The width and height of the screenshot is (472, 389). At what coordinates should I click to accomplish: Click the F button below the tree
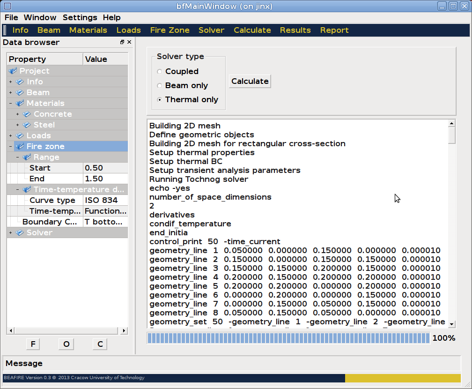(x=33, y=344)
